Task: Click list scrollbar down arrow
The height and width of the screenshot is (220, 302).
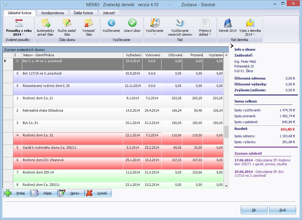Action: (226, 186)
